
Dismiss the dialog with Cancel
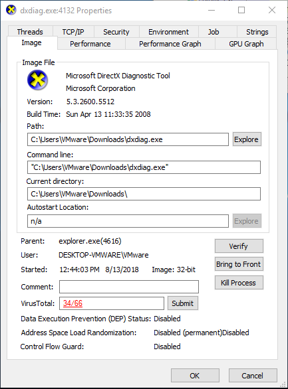click(x=253, y=375)
